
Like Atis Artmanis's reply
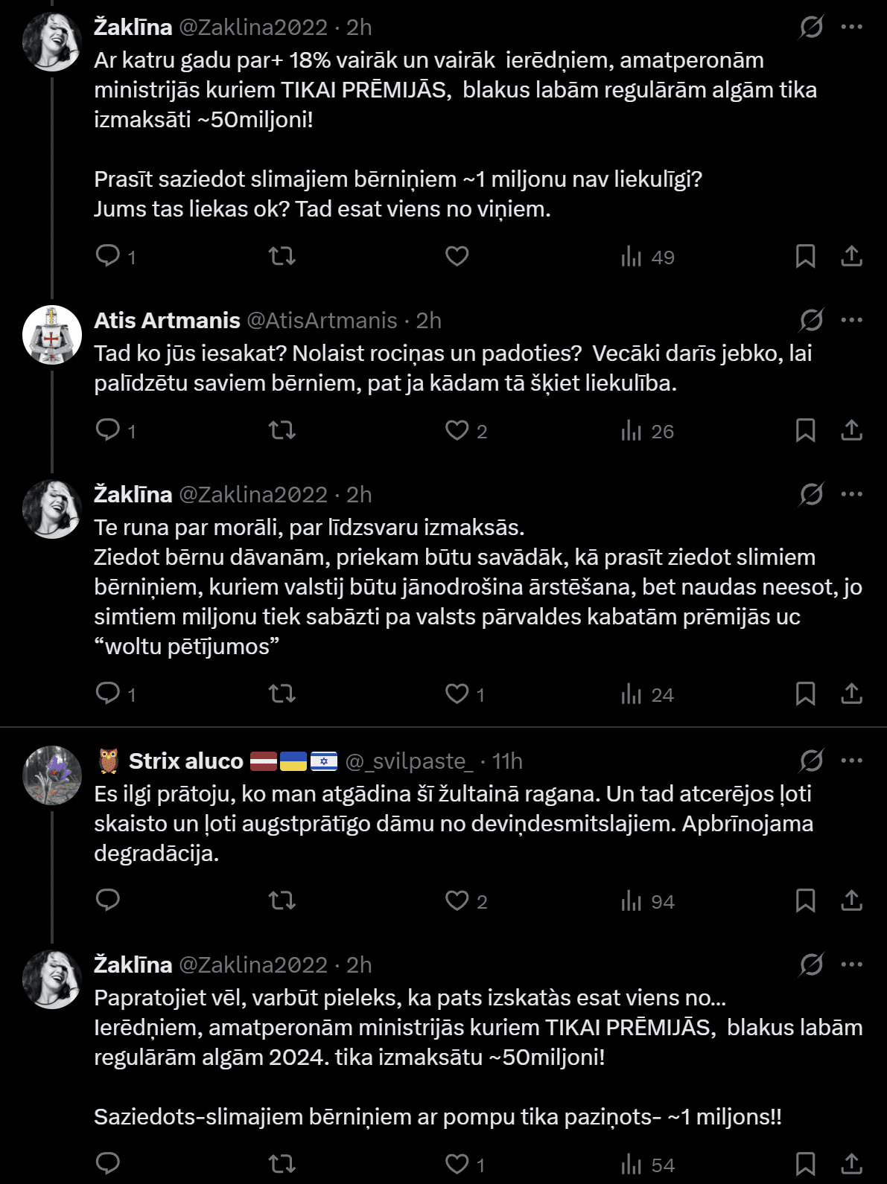click(457, 431)
